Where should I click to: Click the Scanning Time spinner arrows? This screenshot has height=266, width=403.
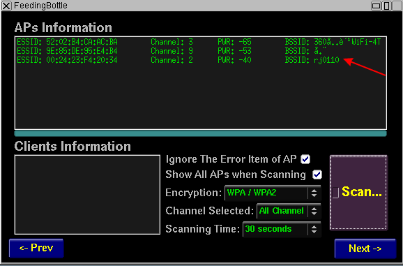coord(314,229)
